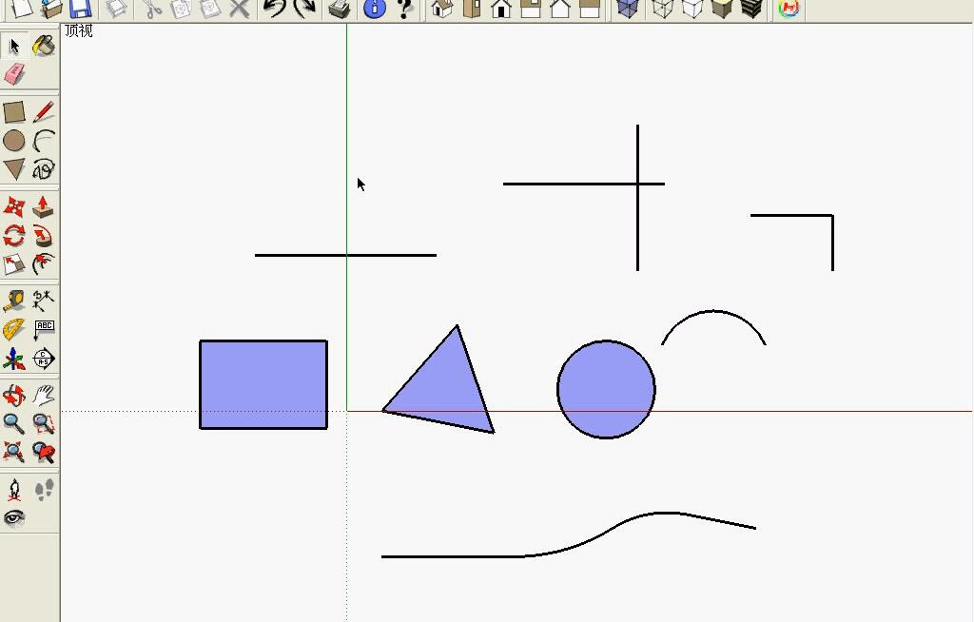Select the Arc tool
Screen dimensions: 974x622
coord(43,141)
